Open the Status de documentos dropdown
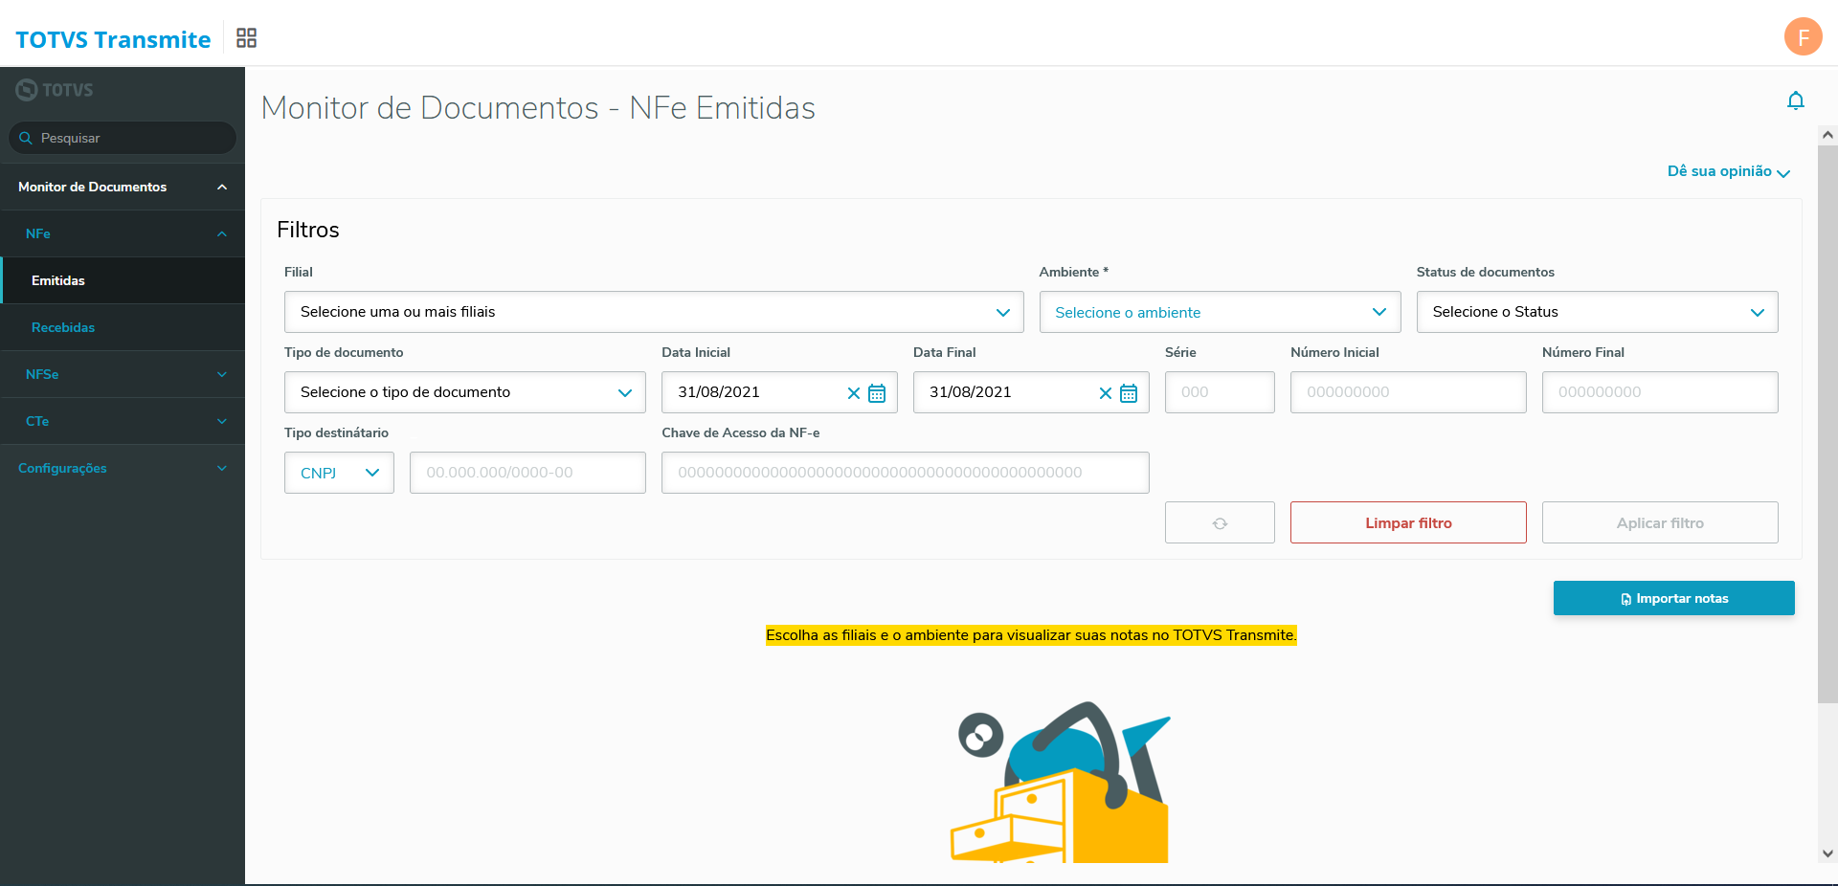 (x=1597, y=312)
